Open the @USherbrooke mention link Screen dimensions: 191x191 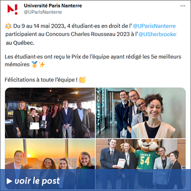tap(157, 34)
